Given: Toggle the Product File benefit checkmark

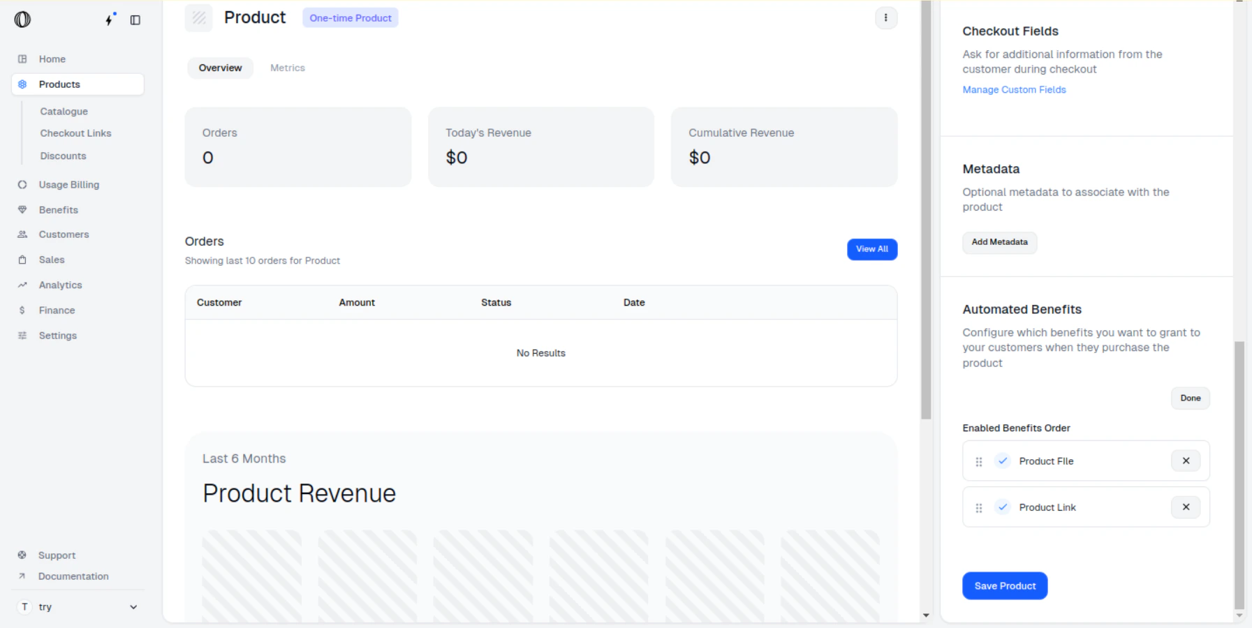Looking at the screenshot, I should coord(1003,461).
